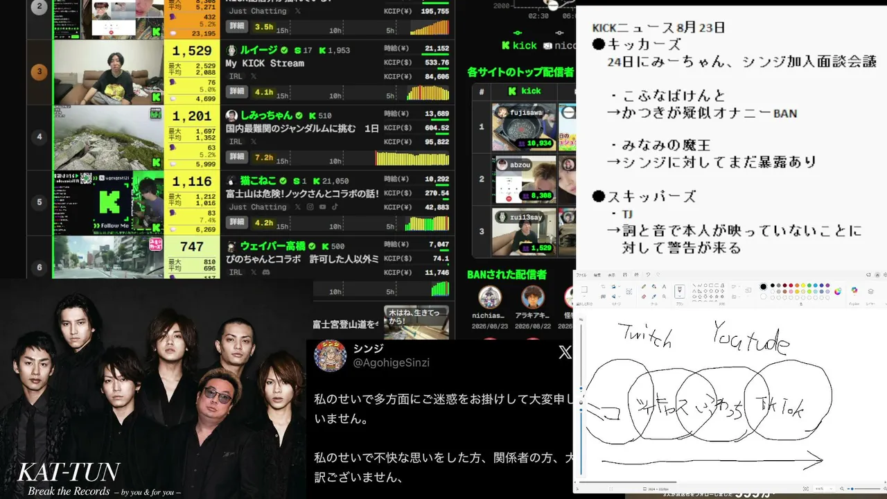Click the 詳細 button in しみっちゃん's row
This screenshot has width=887, height=499.
coord(237,157)
